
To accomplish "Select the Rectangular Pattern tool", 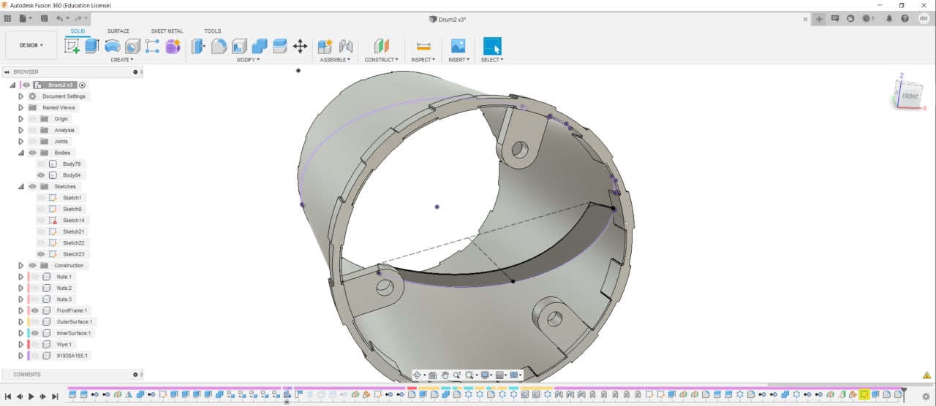I will coord(152,46).
